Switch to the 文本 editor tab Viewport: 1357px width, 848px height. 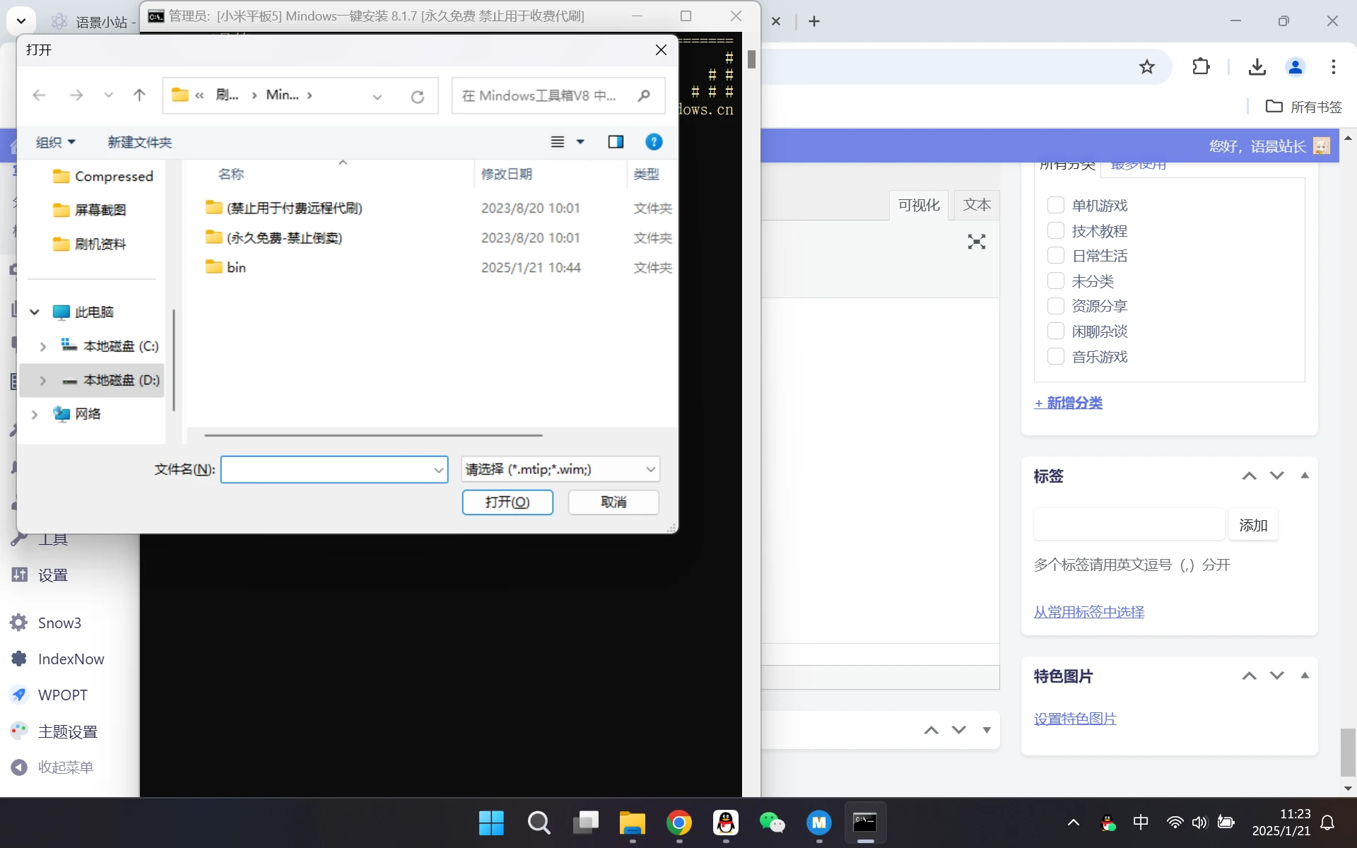977,204
